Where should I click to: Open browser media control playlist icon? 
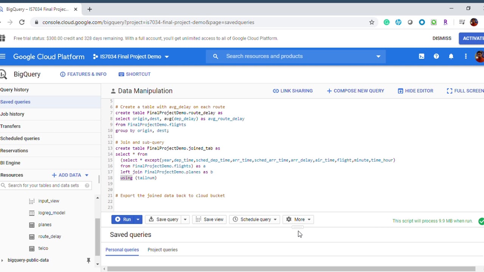[x=462, y=22]
